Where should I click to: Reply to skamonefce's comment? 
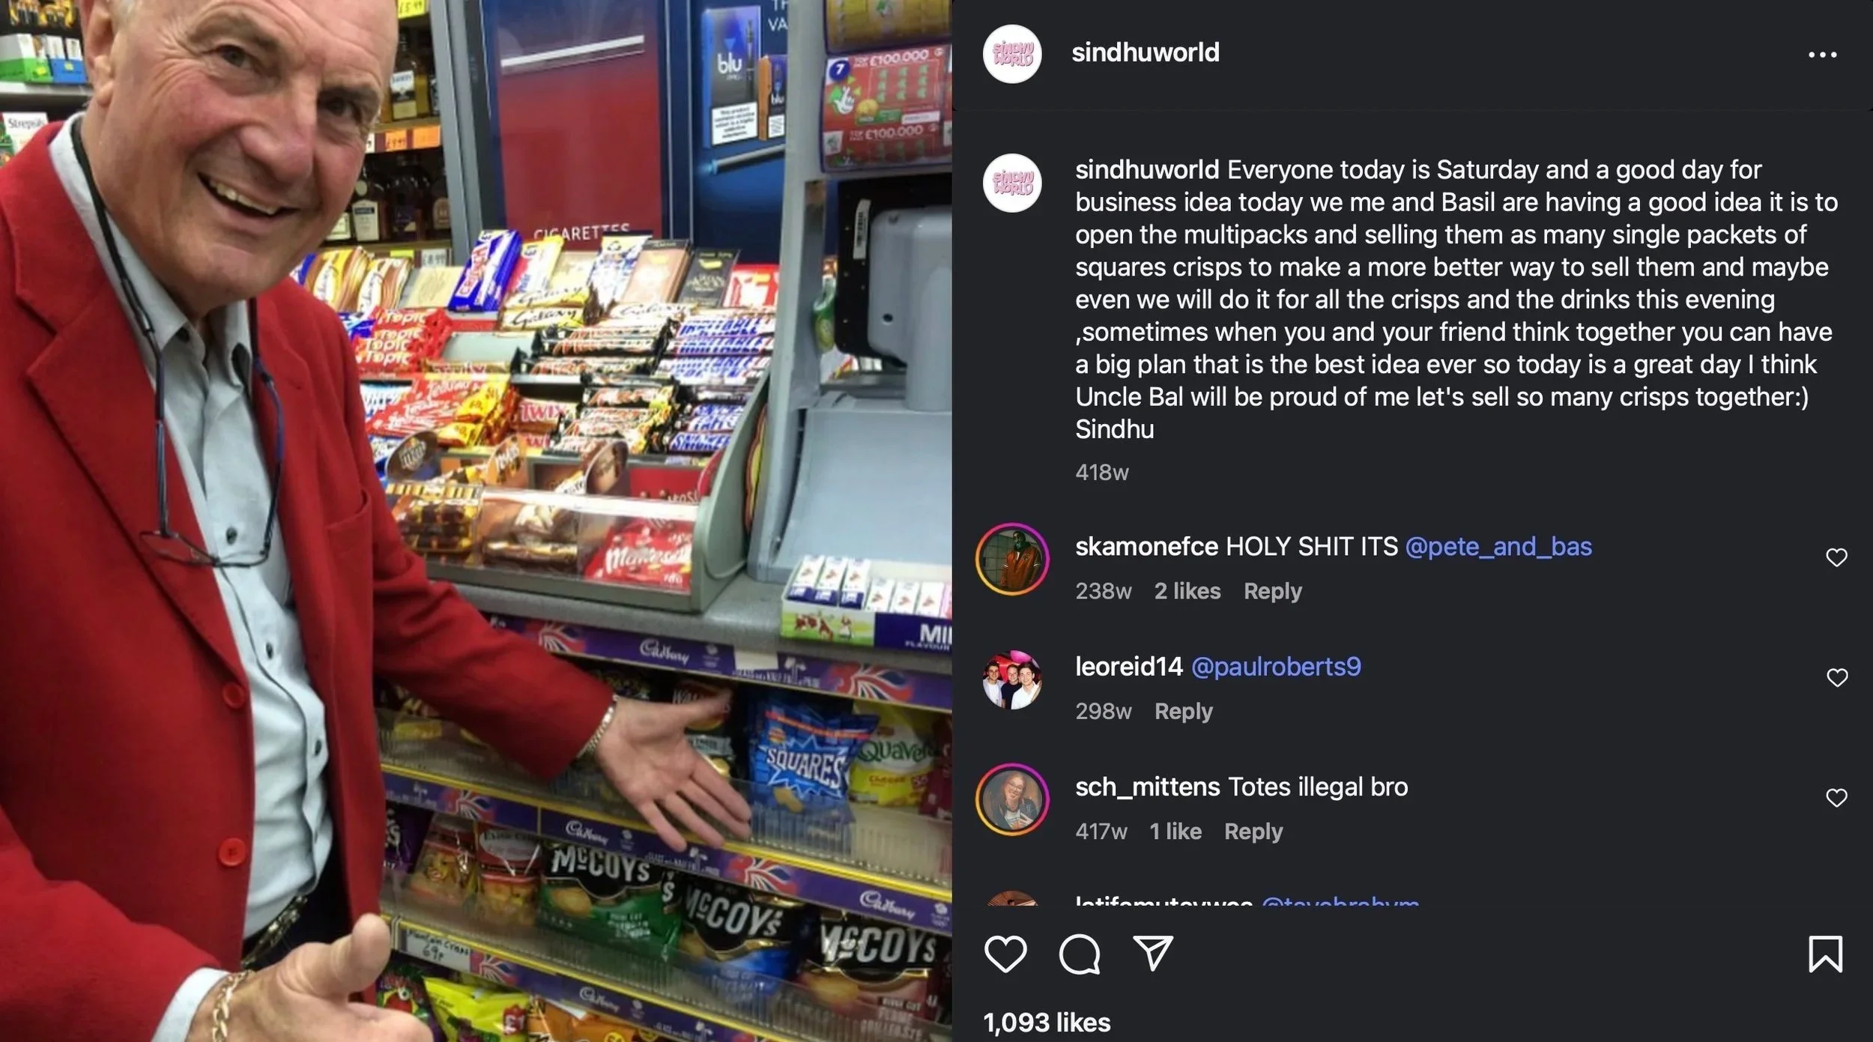pos(1272,591)
